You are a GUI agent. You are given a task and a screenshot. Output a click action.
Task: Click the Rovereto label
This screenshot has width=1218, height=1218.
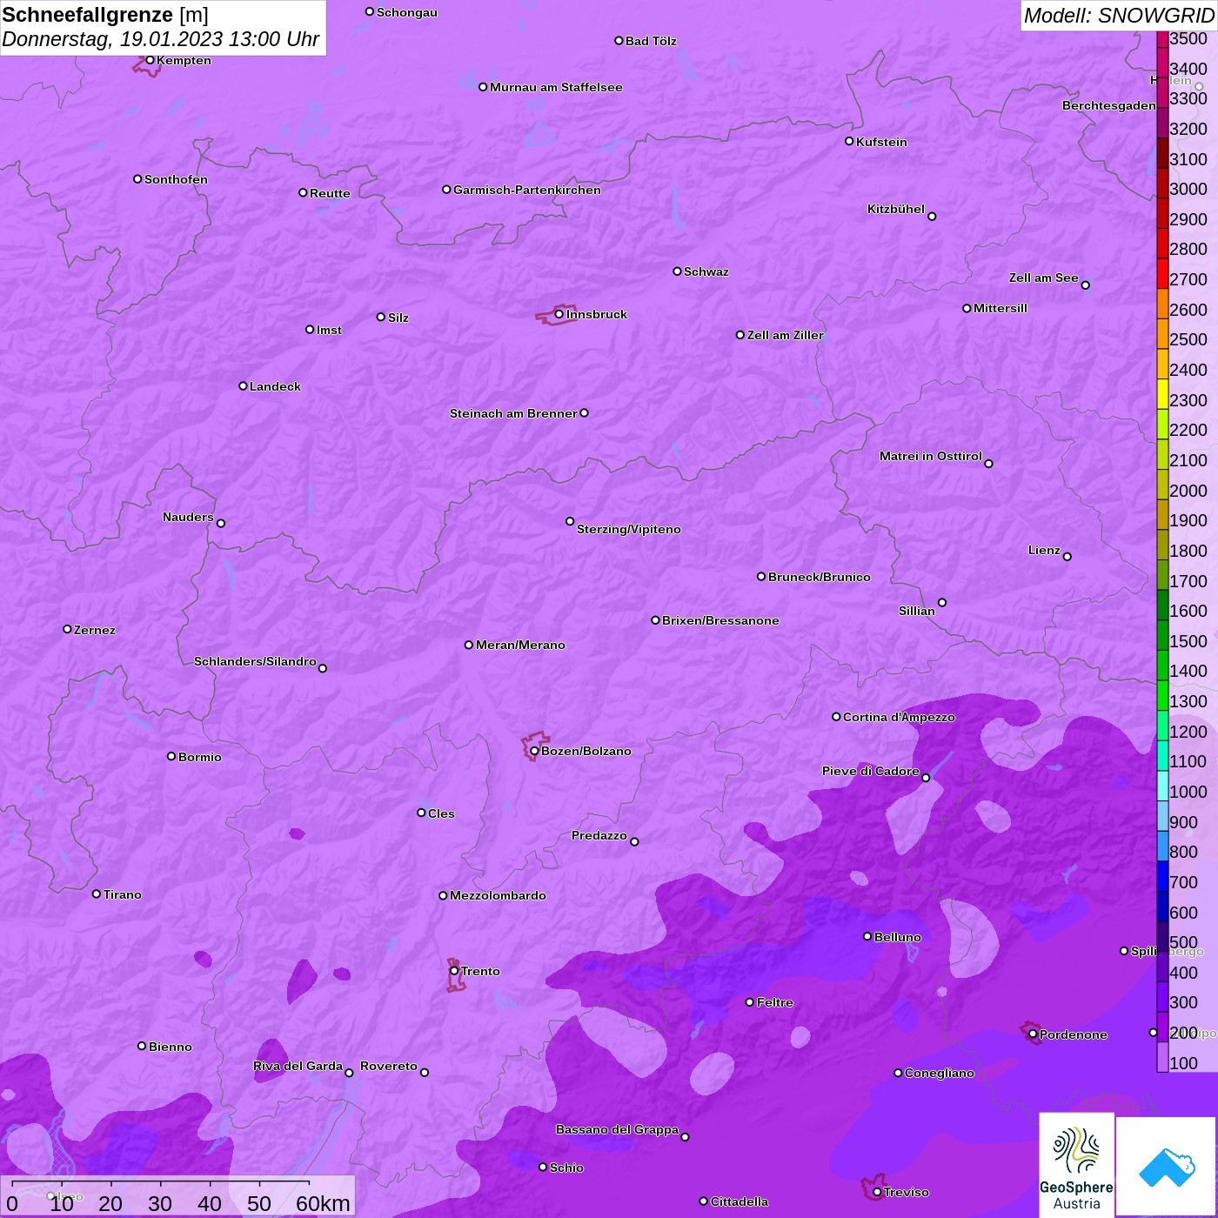pos(389,1066)
